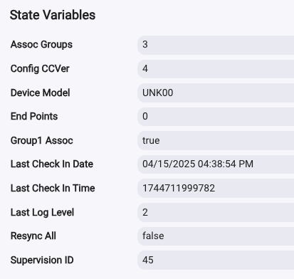Click the State Variables heading
Image resolution: width=294 pixels, height=279 pixels.
pyautogui.click(x=53, y=15)
